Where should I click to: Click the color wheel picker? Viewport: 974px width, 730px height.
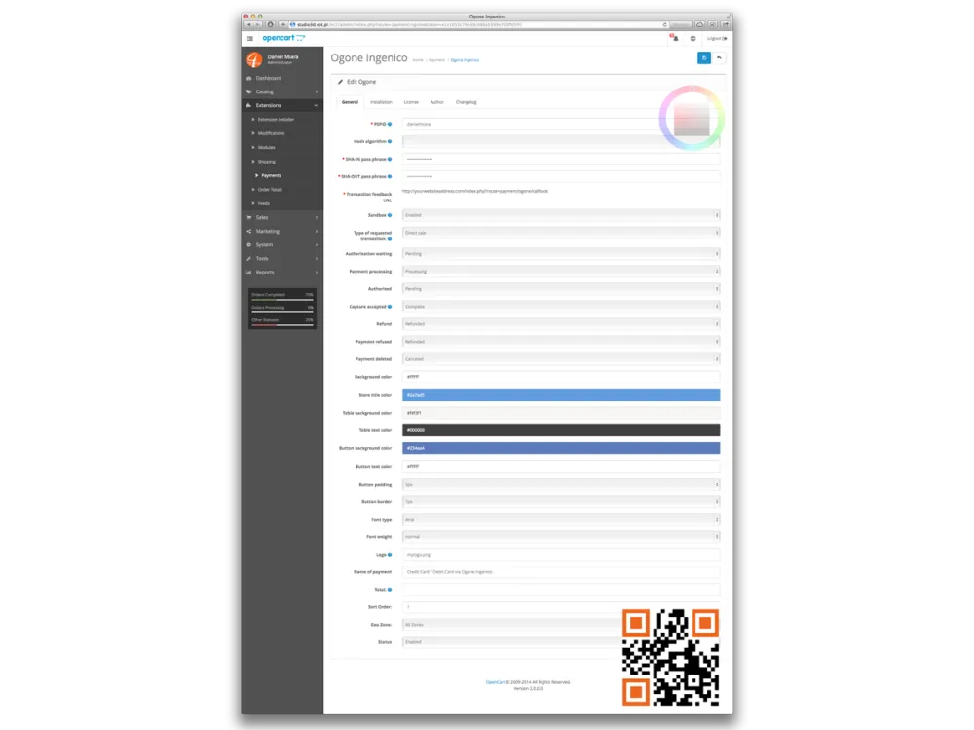[x=692, y=119]
